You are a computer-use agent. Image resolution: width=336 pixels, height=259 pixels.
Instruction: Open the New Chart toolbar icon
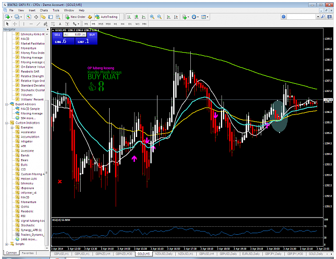click(x=8, y=17)
